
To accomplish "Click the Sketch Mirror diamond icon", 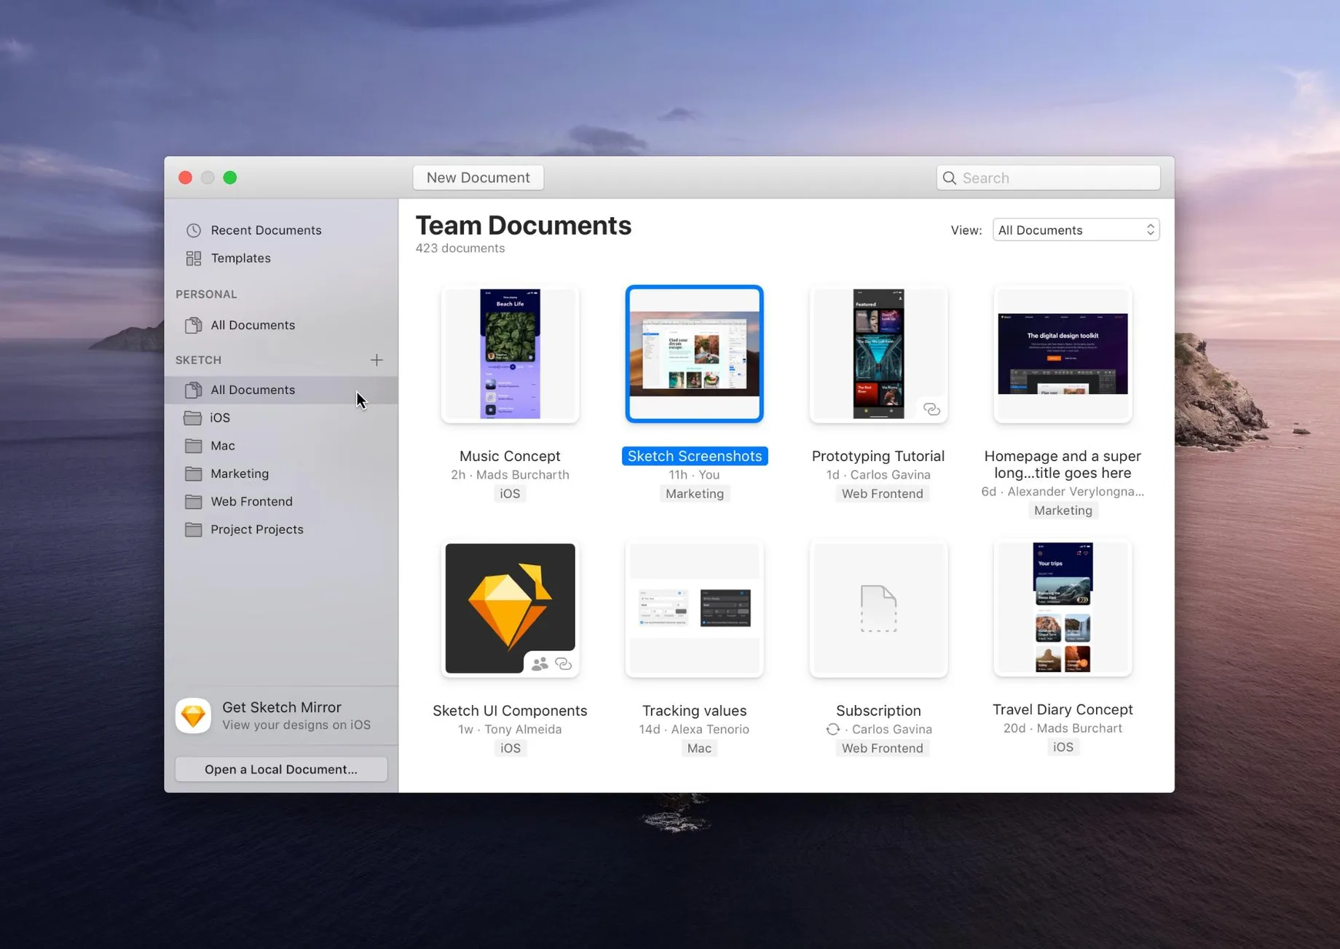I will pyautogui.click(x=193, y=715).
